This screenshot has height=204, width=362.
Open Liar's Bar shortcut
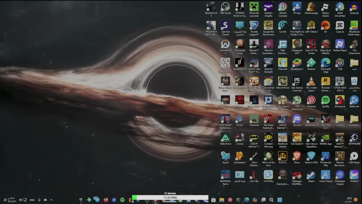point(254,177)
